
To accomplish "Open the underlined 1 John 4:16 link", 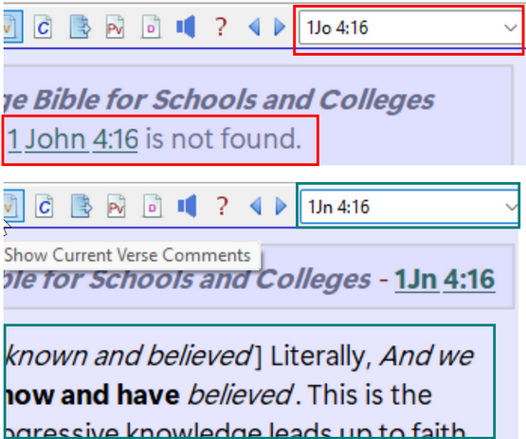I will click(x=73, y=139).
